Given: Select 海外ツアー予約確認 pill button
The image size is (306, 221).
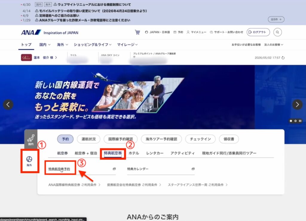Looking at the screenshot, I should pyautogui.click(x=161, y=139).
